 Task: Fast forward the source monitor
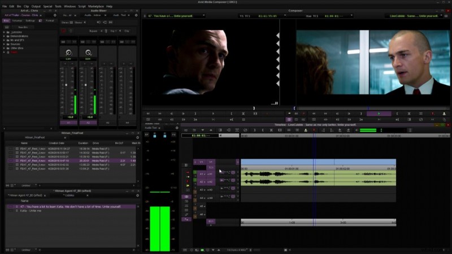point(160,113)
